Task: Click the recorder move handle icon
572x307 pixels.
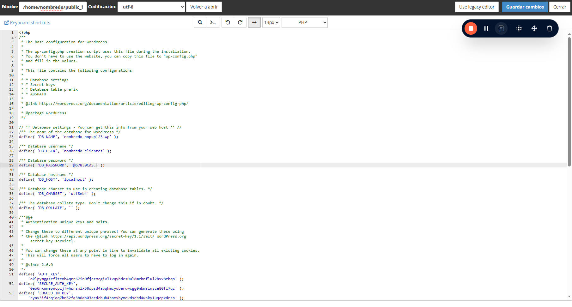Action: [534, 28]
